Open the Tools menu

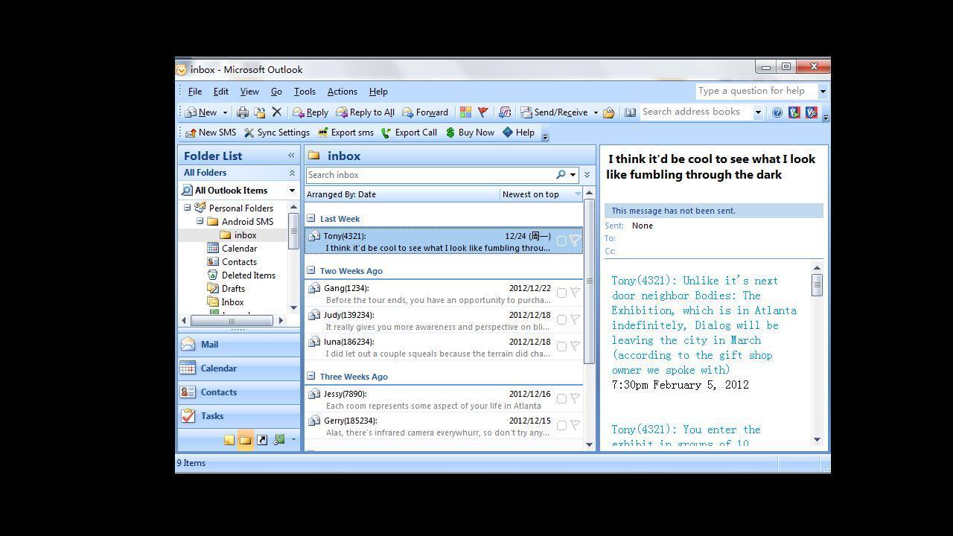point(305,92)
